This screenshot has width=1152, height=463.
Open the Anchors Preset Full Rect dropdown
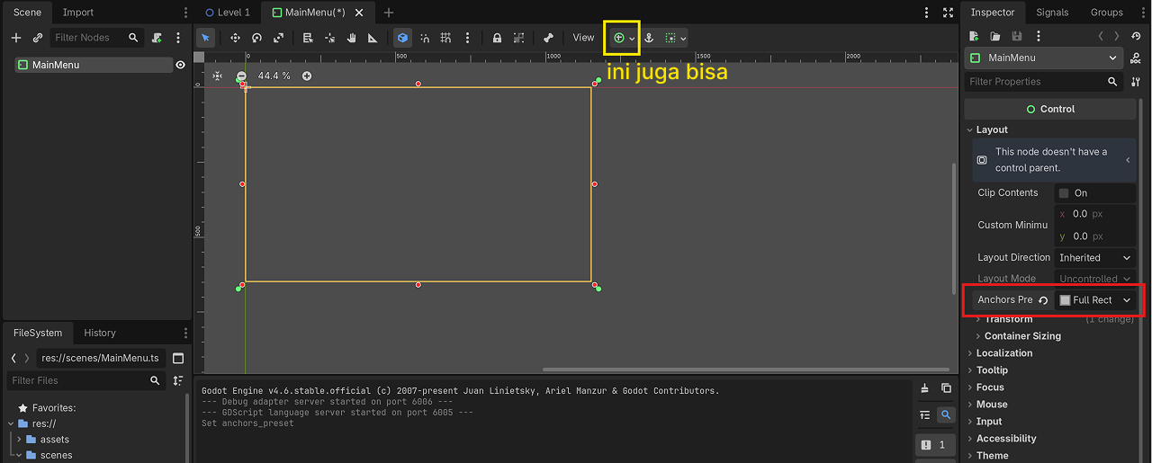pyautogui.click(x=1094, y=300)
